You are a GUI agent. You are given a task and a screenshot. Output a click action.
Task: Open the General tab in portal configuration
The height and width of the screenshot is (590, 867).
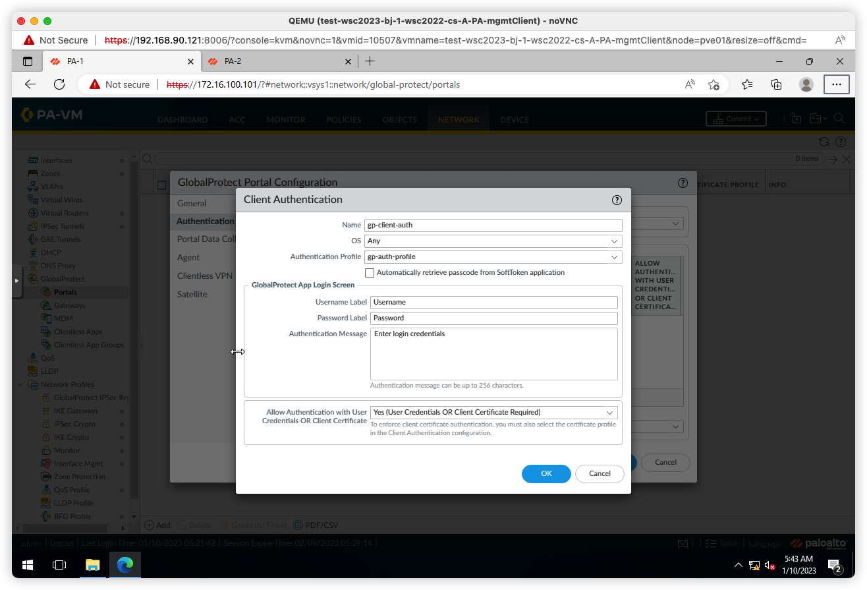coord(192,203)
